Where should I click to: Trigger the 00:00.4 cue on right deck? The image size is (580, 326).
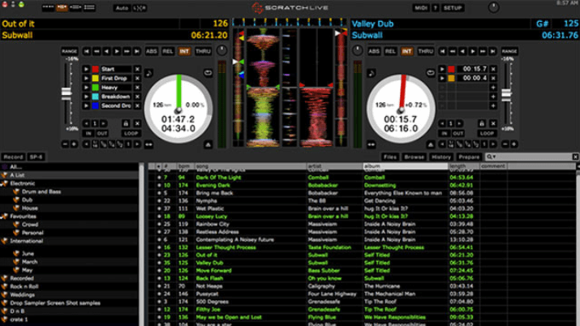point(441,79)
